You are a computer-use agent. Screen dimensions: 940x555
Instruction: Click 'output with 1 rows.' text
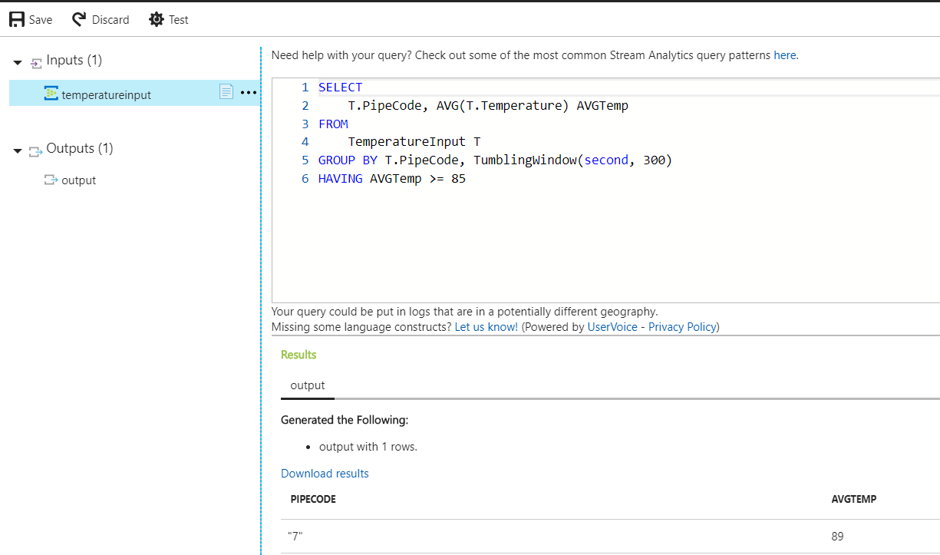tap(368, 447)
